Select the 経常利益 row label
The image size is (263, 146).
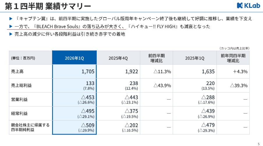pos(19,113)
